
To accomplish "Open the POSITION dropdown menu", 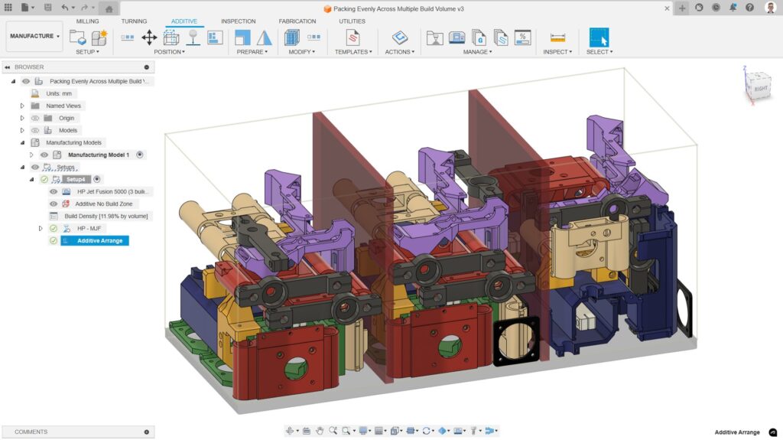I will (x=169, y=51).
